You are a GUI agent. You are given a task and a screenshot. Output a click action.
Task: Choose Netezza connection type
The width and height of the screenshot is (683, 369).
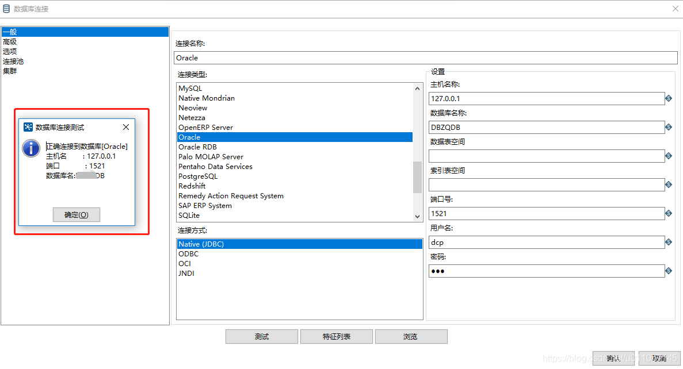[x=295, y=117]
